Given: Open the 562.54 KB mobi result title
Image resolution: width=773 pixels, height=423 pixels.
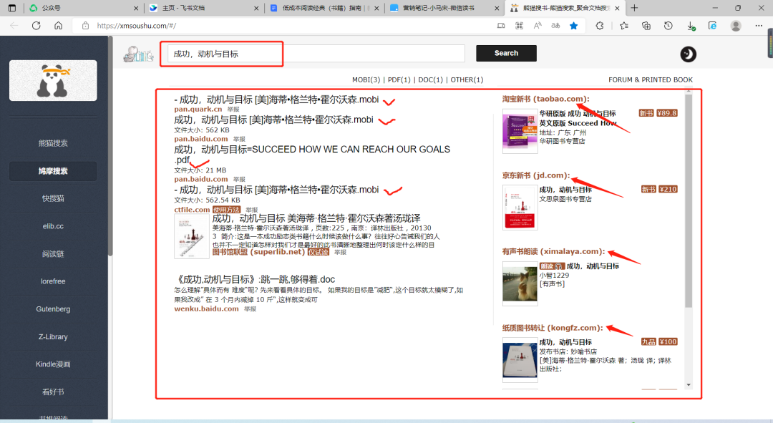Looking at the screenshot, I should (x=276, y=190).
